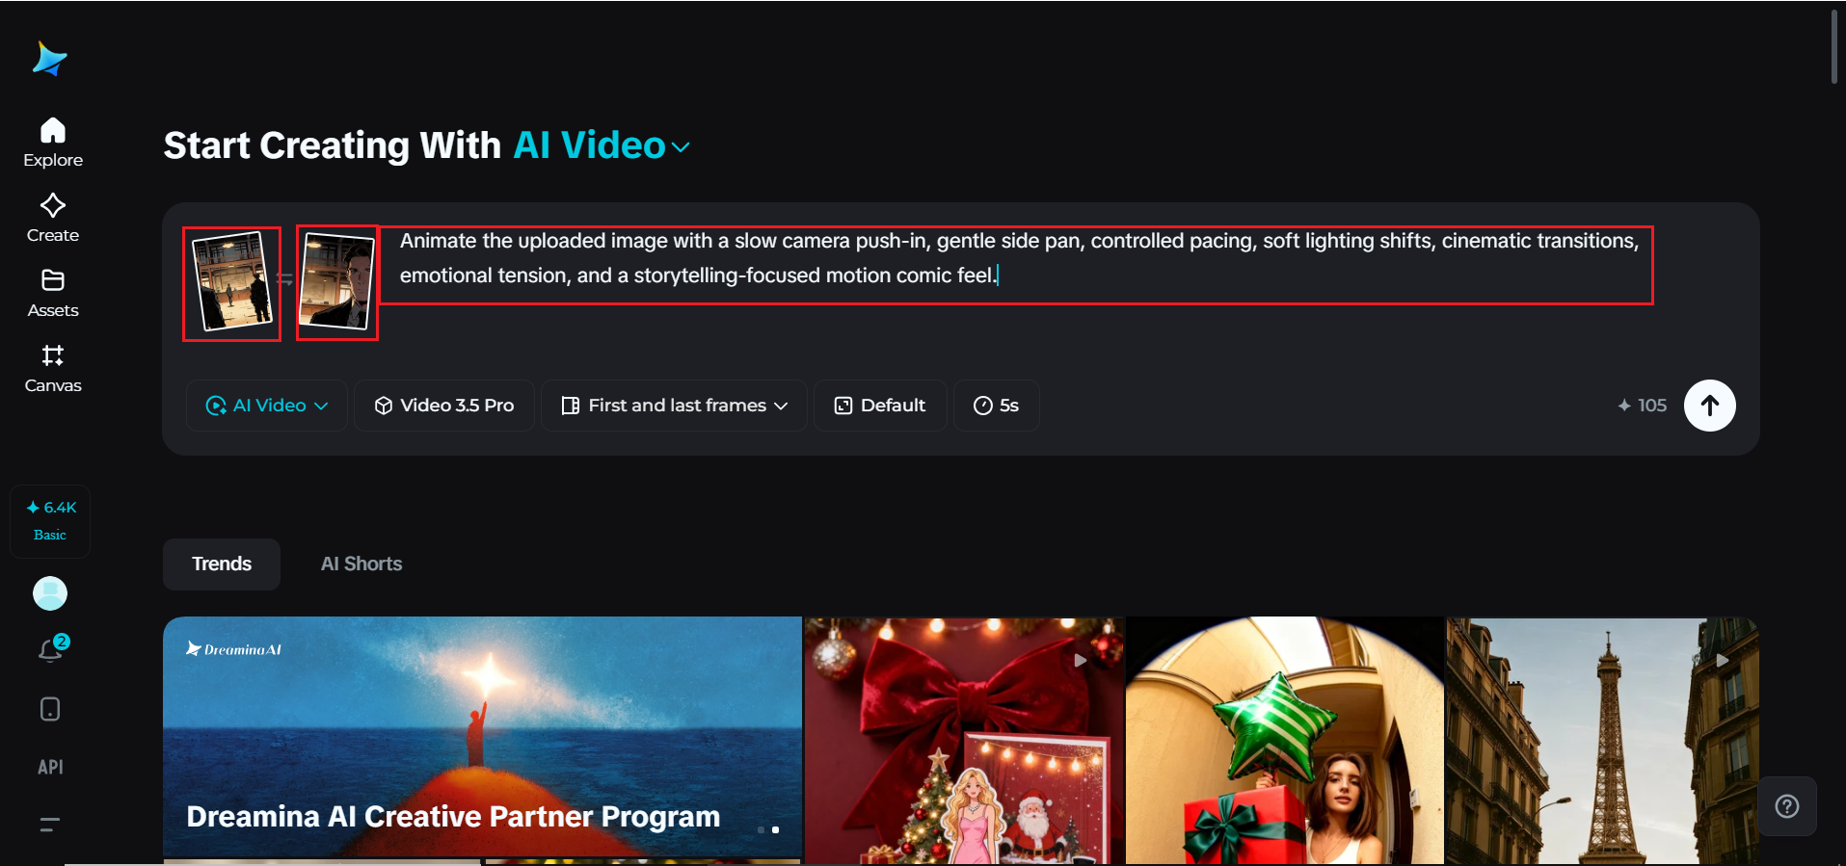This screenshot has width=1846, height=866.
Task: Open the user profile avatar
Action: point(50,593)
